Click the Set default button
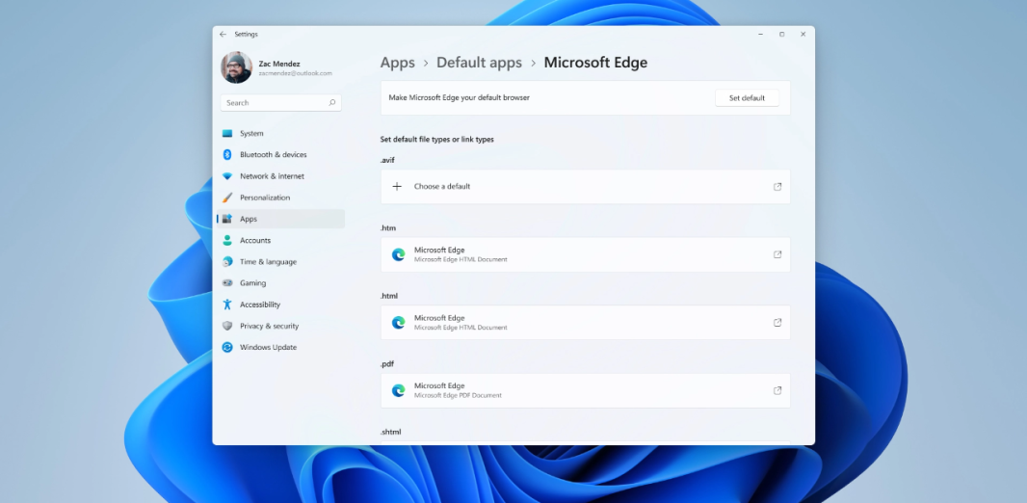The width and height of the screenshot is (1027, 503). 747,98
